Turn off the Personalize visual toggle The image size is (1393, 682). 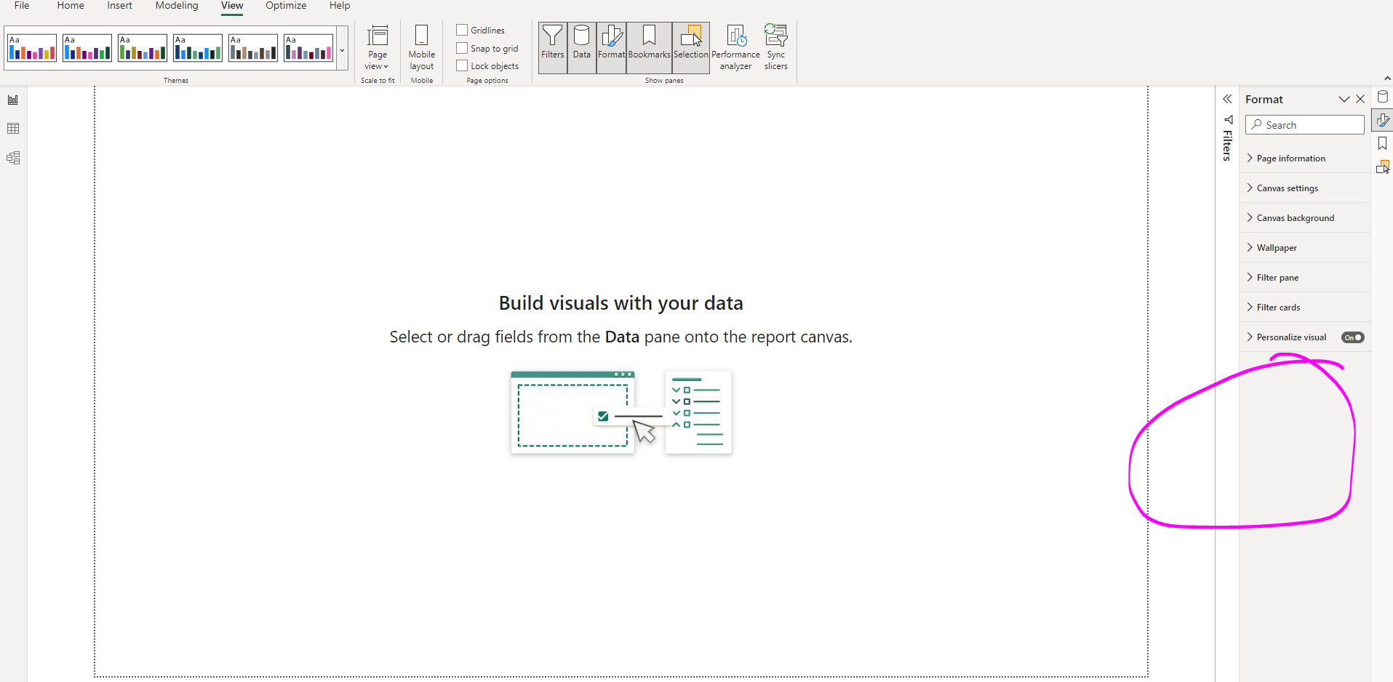click(x=1353, y=337)
